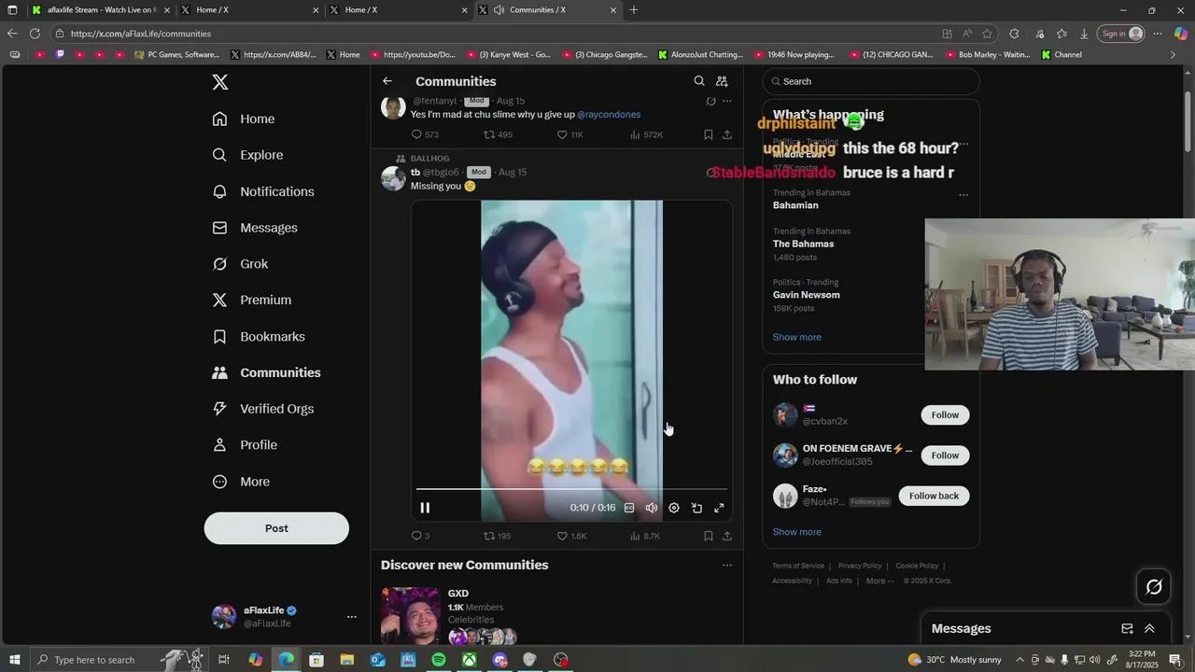Enter fullscreen video mode
The height and width of the screenshot is (672, 1195).
click(719, 508)
